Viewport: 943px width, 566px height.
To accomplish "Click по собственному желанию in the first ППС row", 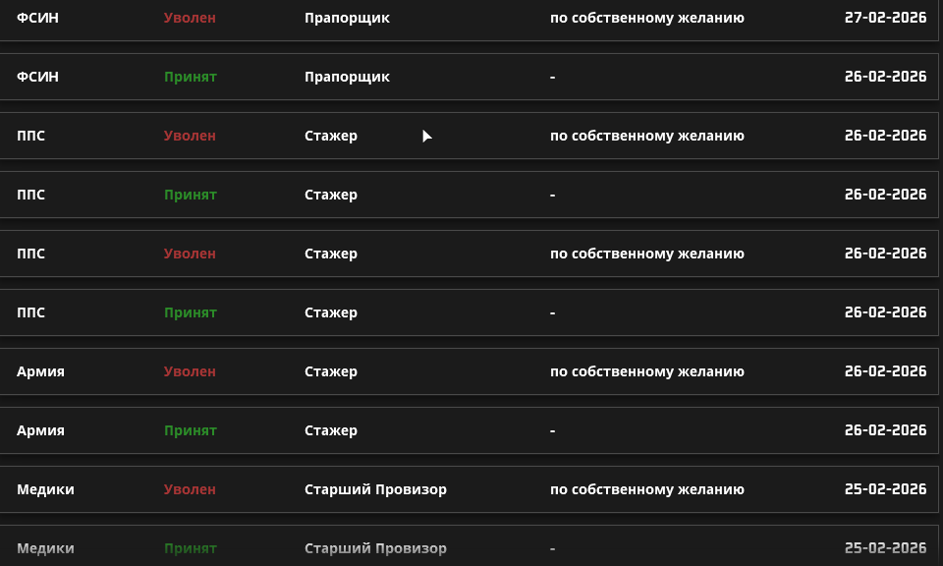I will [x=647, y=135].
